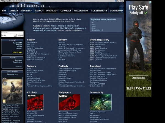Open Far Cry 4 walkthrough
The image size is (165, 123).
point(62,46)
